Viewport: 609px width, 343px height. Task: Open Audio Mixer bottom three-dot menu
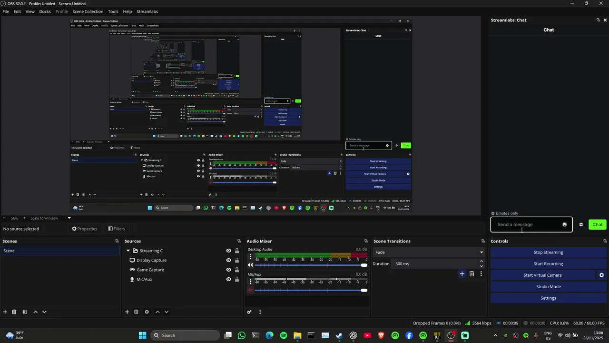[260, 312]
